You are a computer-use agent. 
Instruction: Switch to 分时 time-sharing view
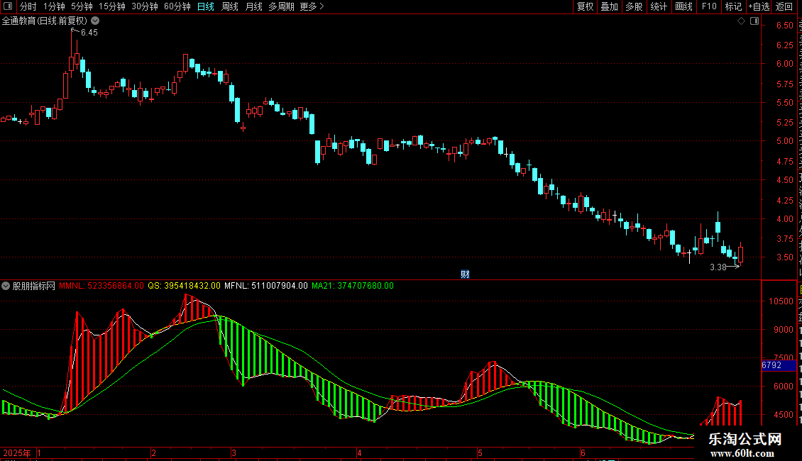[x=28, y=6]
